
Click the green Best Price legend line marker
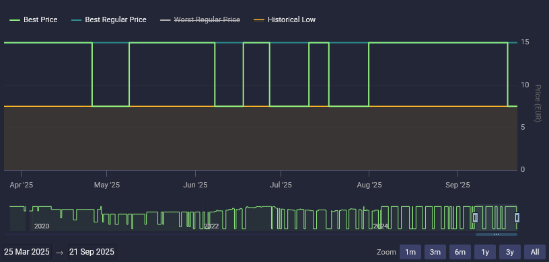pos(15,20)
